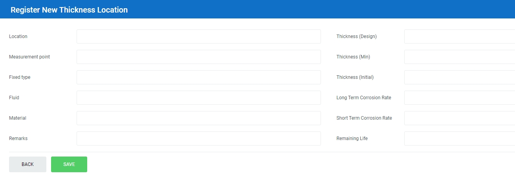Click the Long Term Corrosion Rate label
The height and width of the screenshot is (184, 515).
[x=364, y=98]
